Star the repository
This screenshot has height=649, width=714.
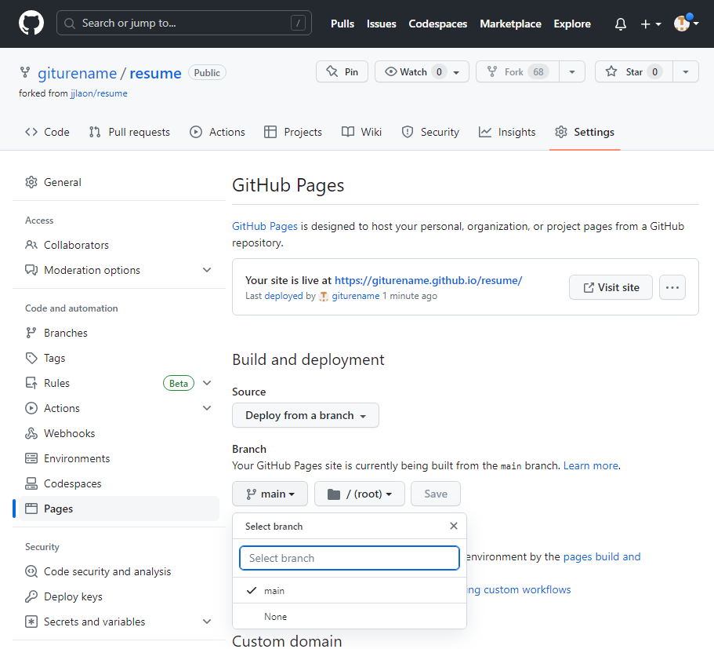point(634,71)
